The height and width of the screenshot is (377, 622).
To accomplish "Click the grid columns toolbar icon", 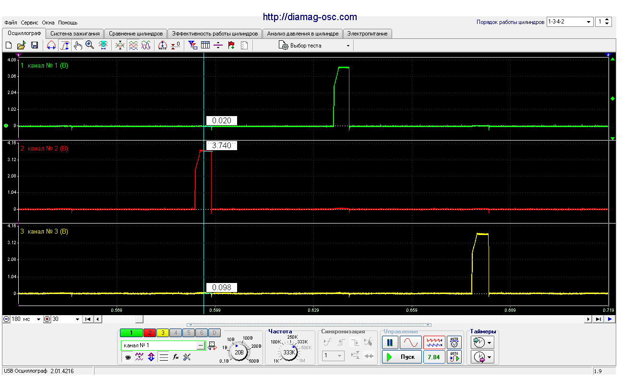I will tap(205, 45).
